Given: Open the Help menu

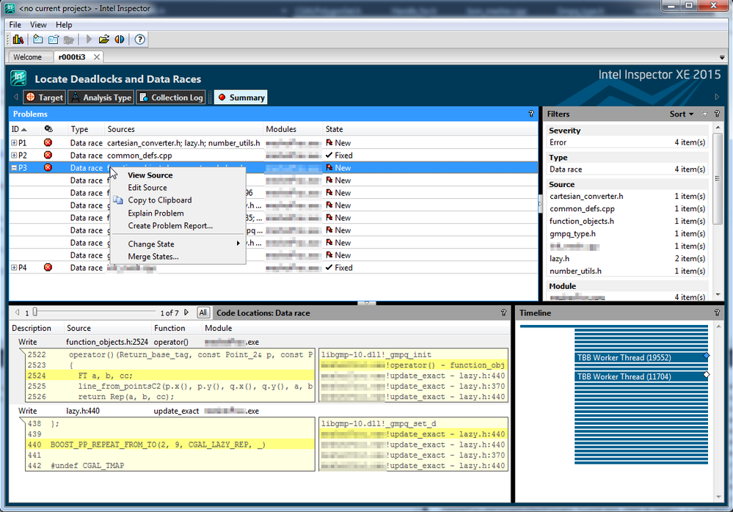Looking at the screenshot, I should click(64, 25).
